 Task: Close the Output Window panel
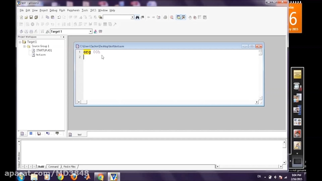tap(19, 141)
